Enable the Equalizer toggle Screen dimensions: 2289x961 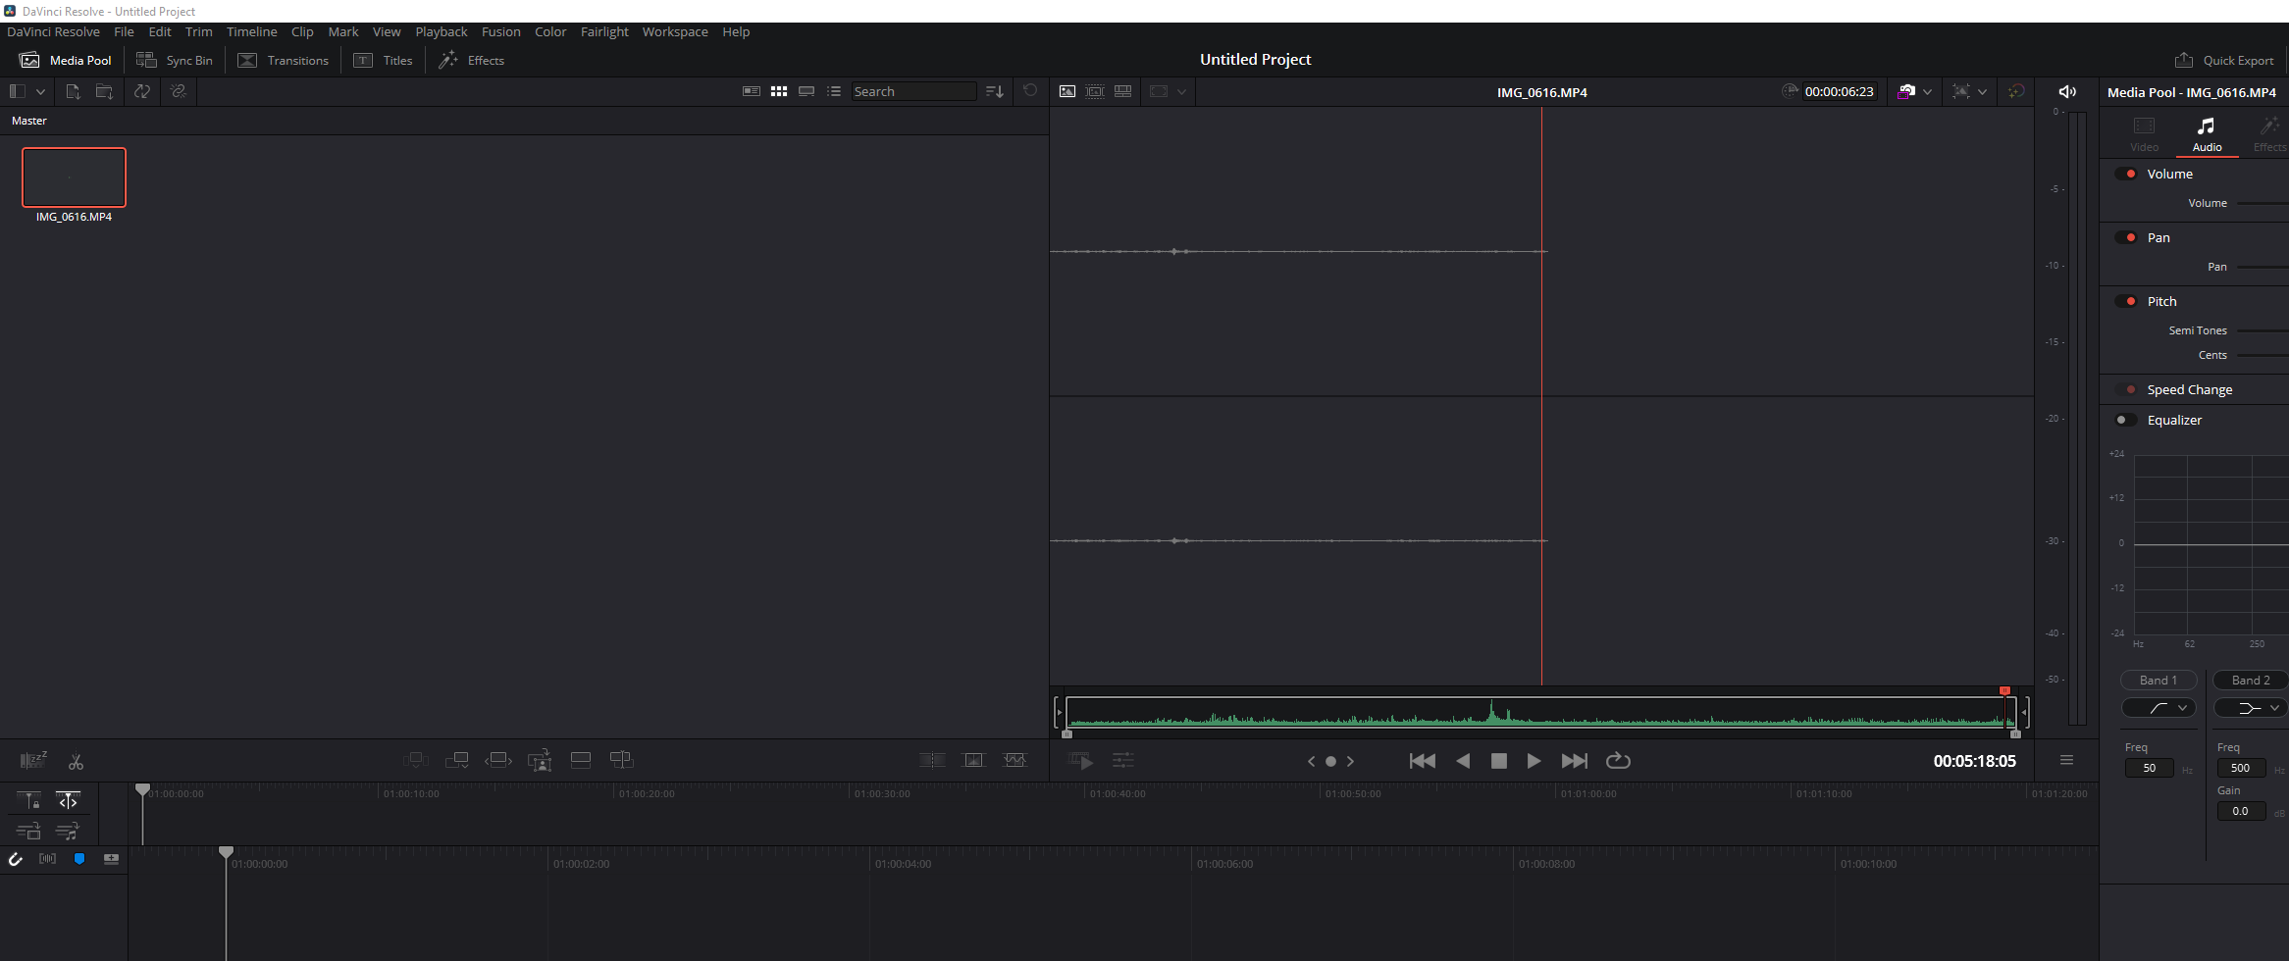(2126, 420)
